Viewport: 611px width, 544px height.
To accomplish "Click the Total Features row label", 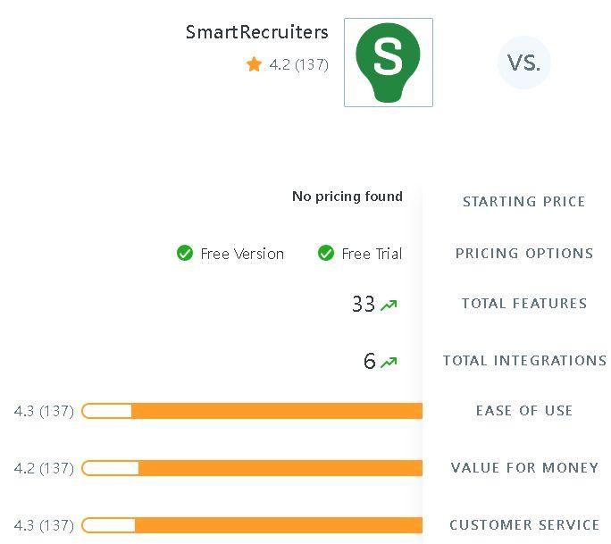I will [524, 303].
